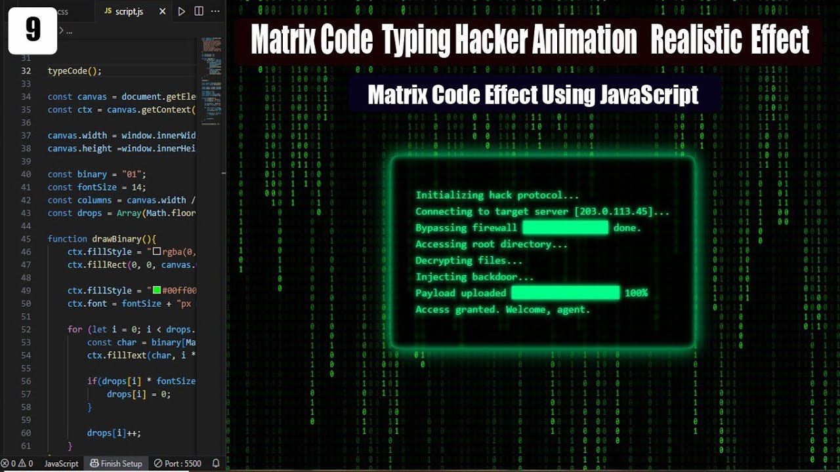Image resolution: width=840 pixels, height=472 pixels.
Task: Click the Access granted. Welcome, agent. line
Action: (x=503, y=309)
